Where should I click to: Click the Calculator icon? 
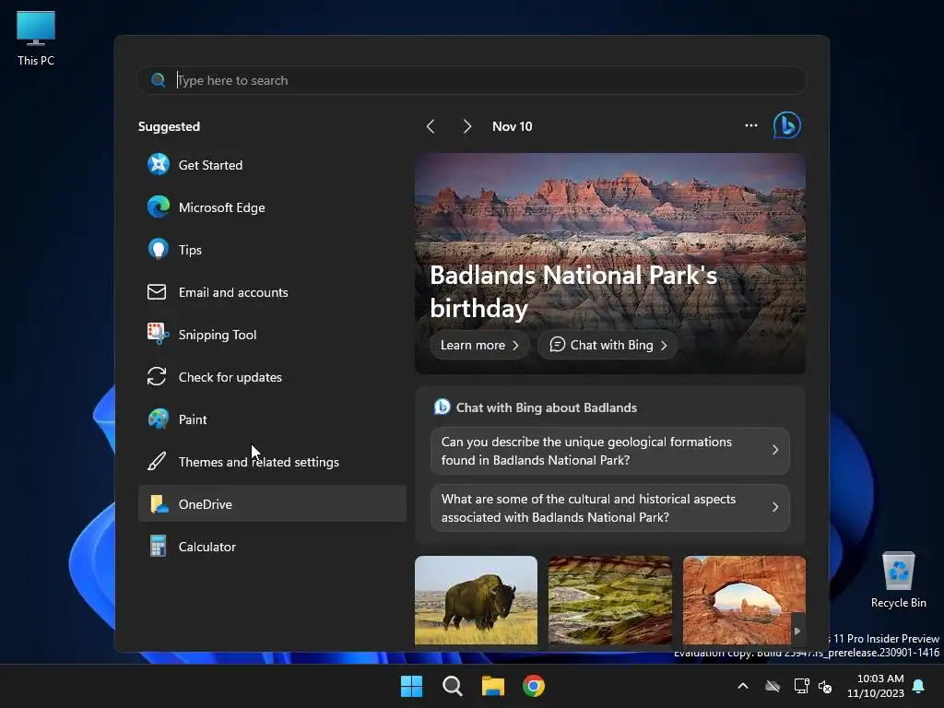click(158, 546)
